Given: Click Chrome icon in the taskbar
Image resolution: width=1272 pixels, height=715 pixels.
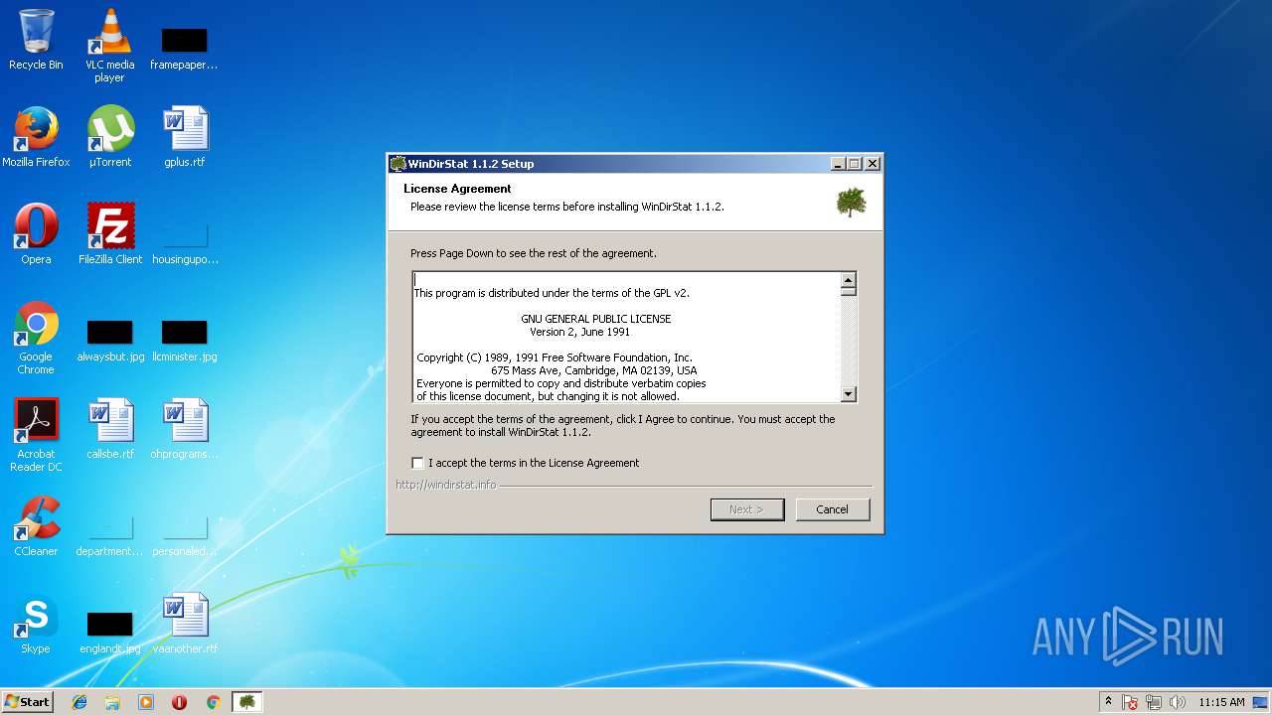Looking at the screenshot, I should [213, 702].
